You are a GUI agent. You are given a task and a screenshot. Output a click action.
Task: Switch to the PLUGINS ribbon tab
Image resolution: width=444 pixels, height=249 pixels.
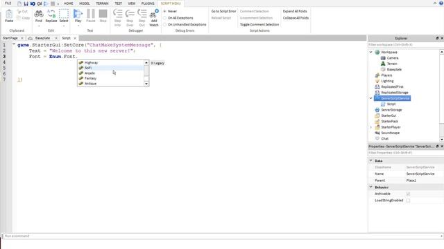pos(148,3)
